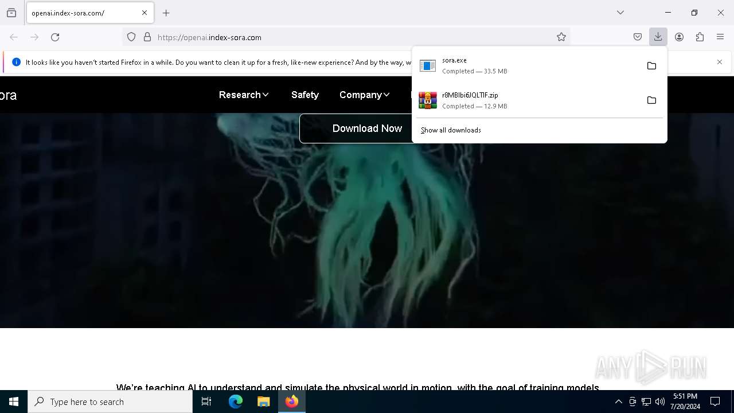
Task: Open the Extensions puzzle icon
Action: click(x=700, y=37)
